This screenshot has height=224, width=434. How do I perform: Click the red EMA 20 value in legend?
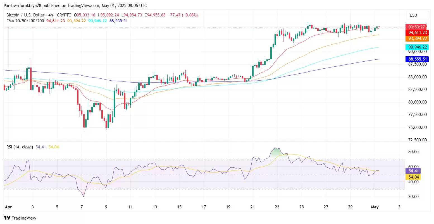coord(56,21)
